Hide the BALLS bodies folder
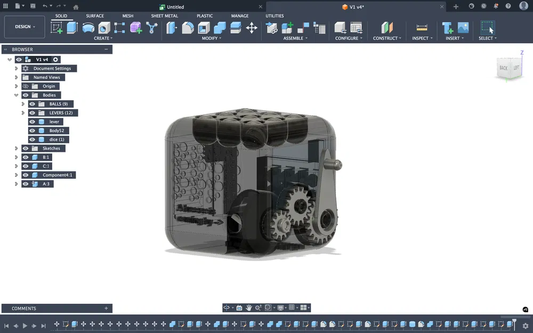 32,103
